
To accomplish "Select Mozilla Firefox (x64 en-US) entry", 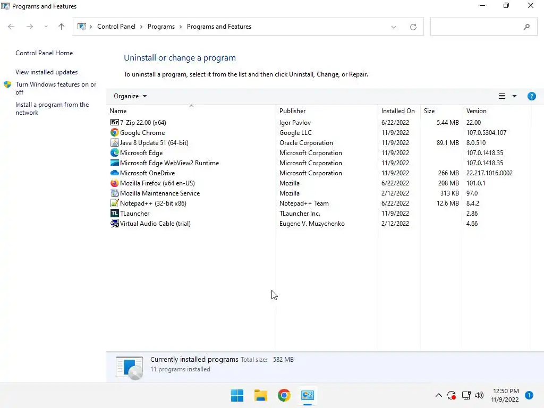I will (x=157, y=183).
